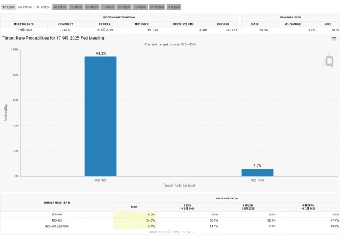Screen dimensions: 340x235
Task: Click the 1 WEEK column header
Action: 248,207
